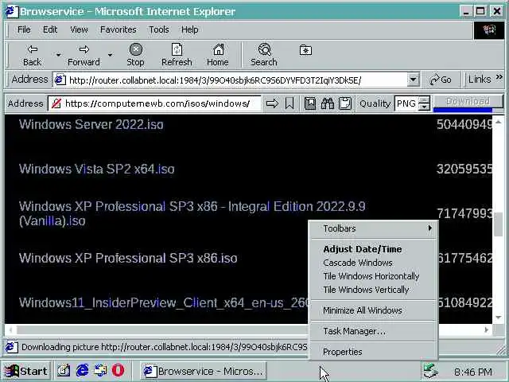Image resolution: width=509 pixels, height=382 pixels.
Task: Open the File menu
Action: pyautogui.click(x=24, y=29)
